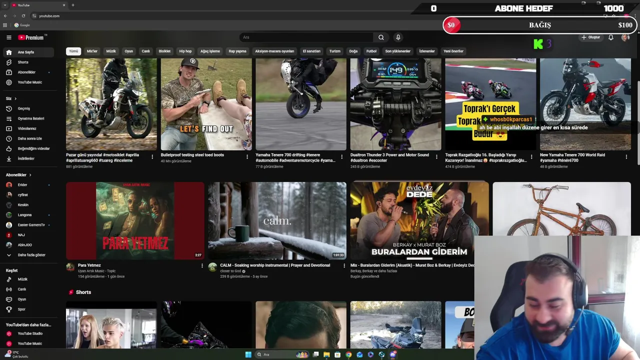Open options menu for New Yamaha Tenere 700 video
This screenshot has height=360, width=640.
(x=626, y=157)
